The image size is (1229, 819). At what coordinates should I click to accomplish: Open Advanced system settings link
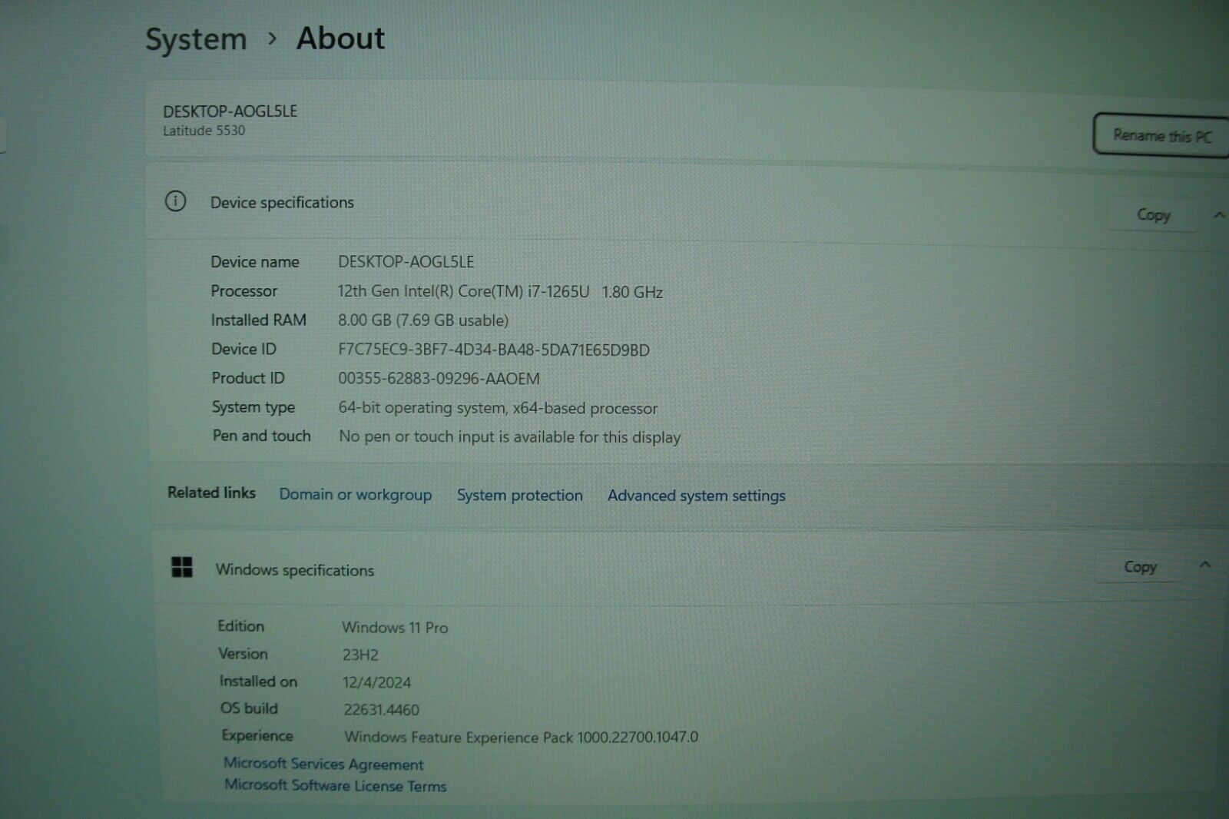696,496
